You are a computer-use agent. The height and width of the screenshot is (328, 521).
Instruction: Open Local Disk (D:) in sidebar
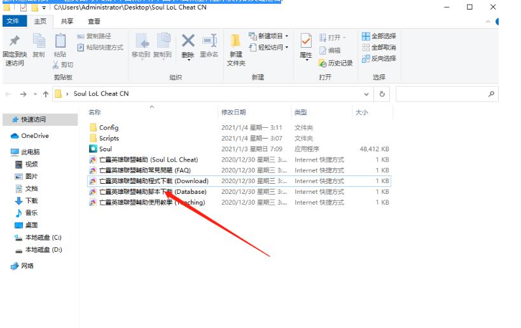point(40,250)
